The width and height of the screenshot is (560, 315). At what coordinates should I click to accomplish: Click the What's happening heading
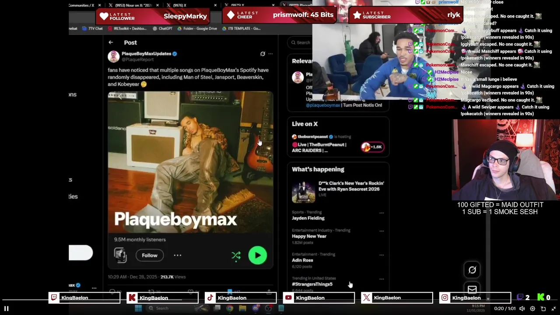click(x=318, y=169)
